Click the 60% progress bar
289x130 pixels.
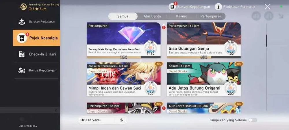click(204, 57)
